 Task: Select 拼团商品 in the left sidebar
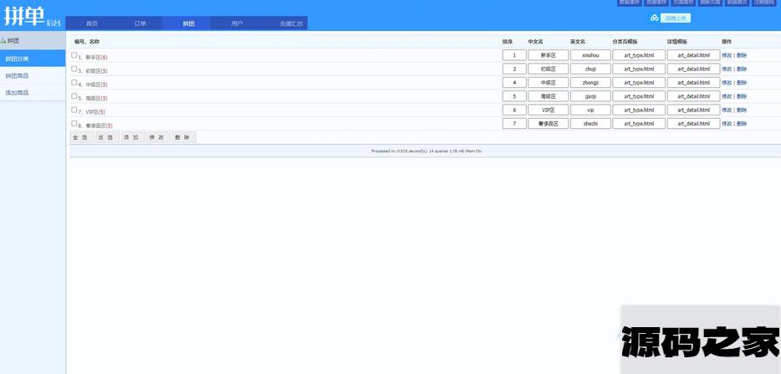[17, 75]
